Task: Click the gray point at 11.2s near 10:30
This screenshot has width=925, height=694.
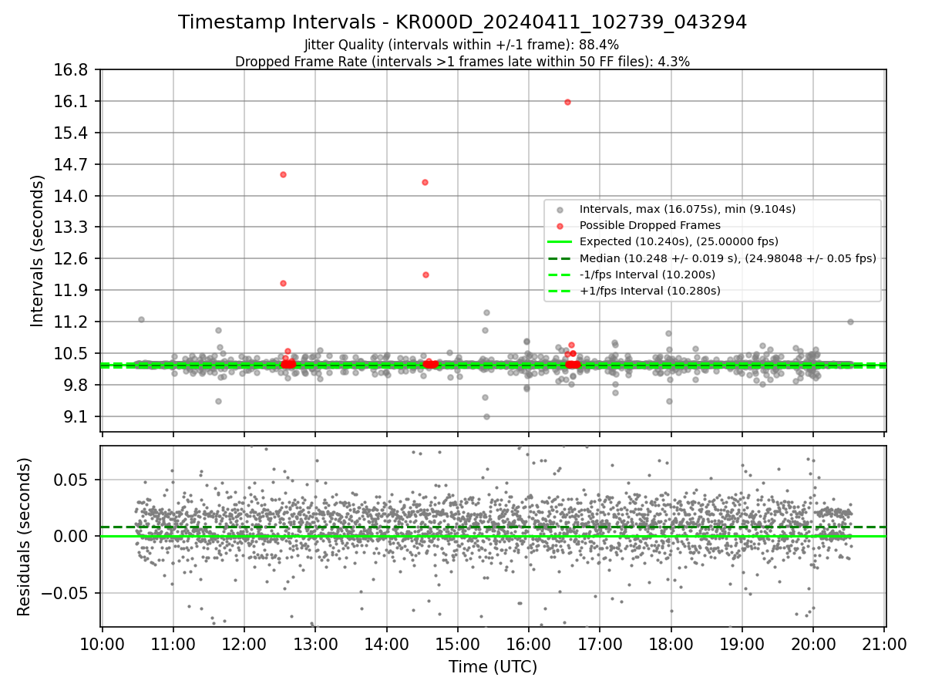Action: tap(141, 319)
